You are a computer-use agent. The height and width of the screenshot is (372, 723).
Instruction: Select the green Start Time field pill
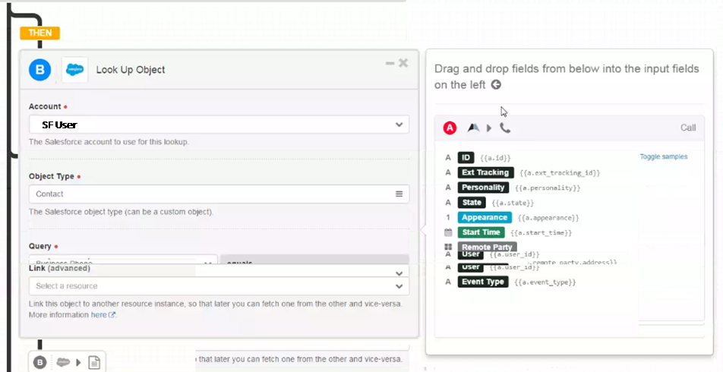pyautogui.click(x=481, y=232)
